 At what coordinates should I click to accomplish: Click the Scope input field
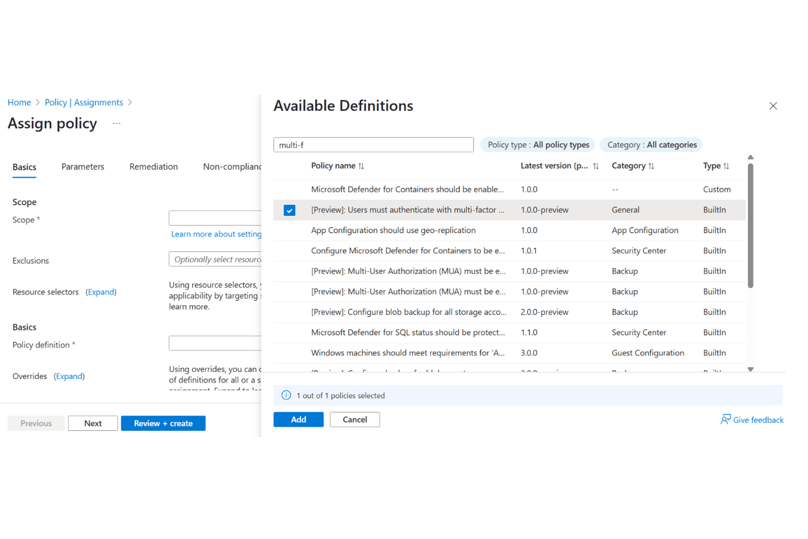click(215, 218)
